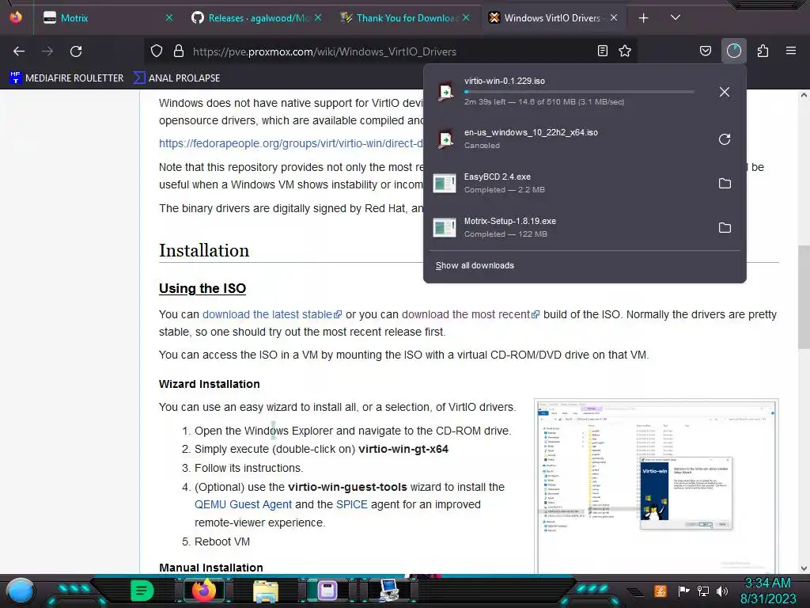Open MEDIAFIRE ROULETTER bookmark

(66, 78)
